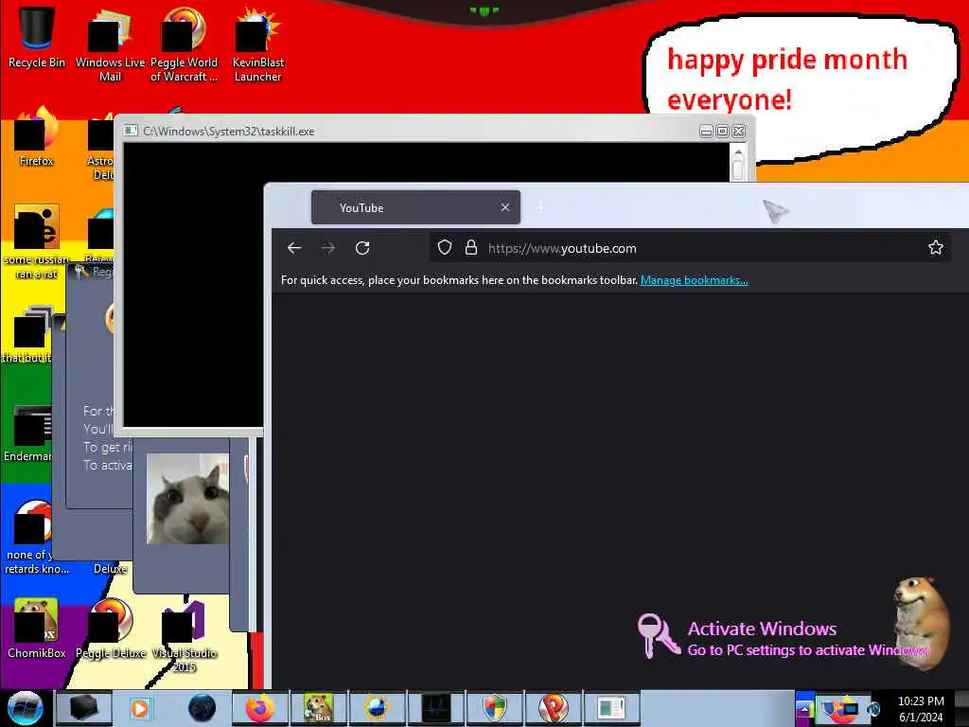Open the Windows security shield taskbar item
Image resolution: width=969 pixels, height=727 pixels.
(x=494, y=708)
